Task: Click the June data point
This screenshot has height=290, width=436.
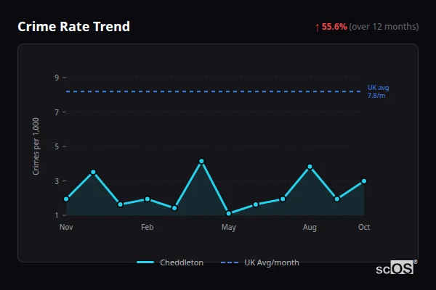Action: (x=256, y=204)
